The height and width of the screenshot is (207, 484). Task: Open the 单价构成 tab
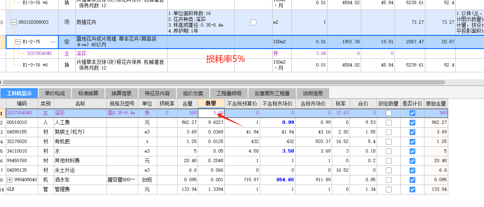coord(55,93)
